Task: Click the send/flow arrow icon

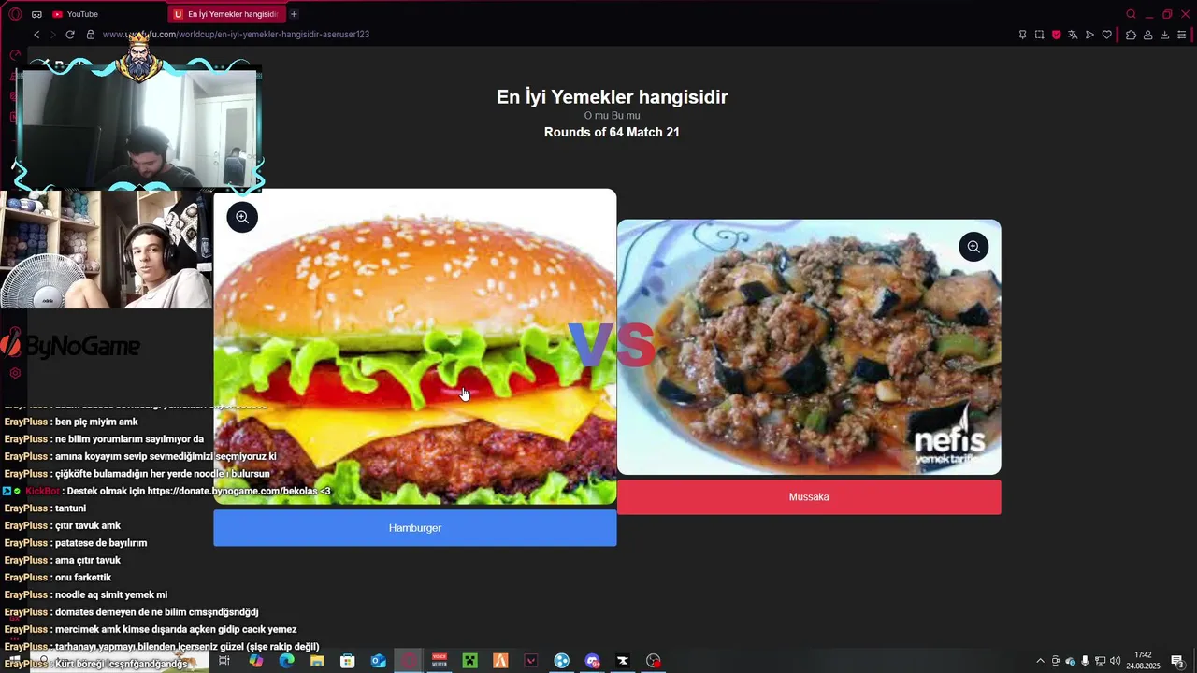Action: [1089, 35]
